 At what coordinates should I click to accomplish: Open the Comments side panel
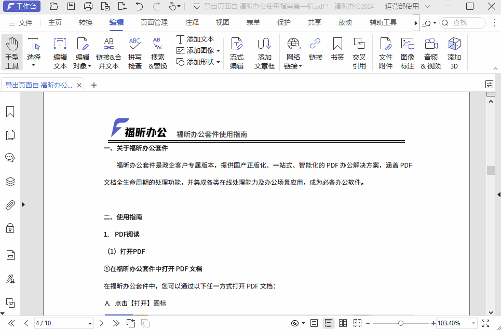(x=10, y=158)
